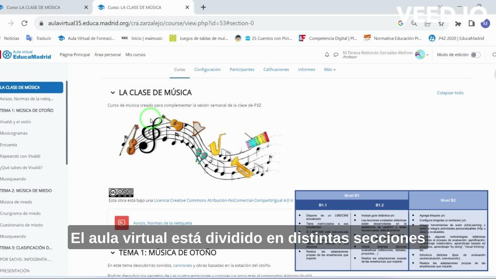Open the Configuración tab
Viewport: 496px width, 279px height.
tap(207, 70)
